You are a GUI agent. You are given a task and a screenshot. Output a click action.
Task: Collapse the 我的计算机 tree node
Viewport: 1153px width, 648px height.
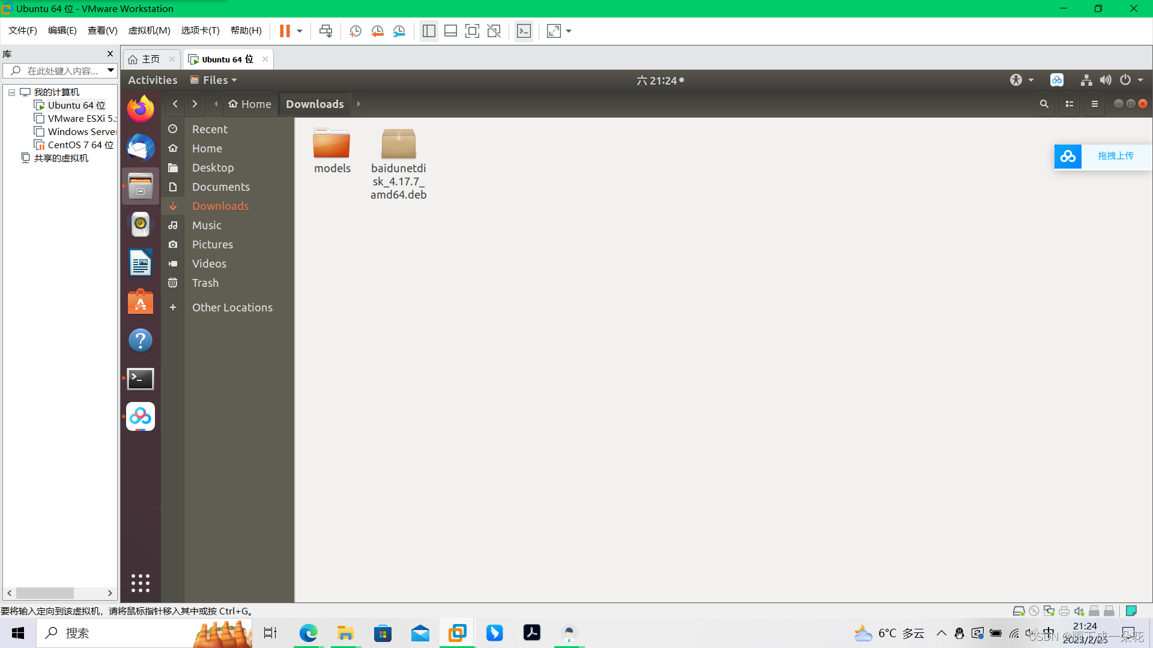[x=11, y=92]
